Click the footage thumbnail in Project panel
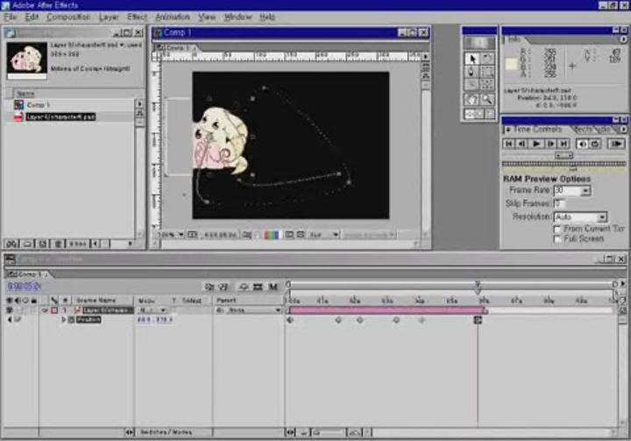Image resolution: width=631 pixels, height=441 pixels. point(26,59)
